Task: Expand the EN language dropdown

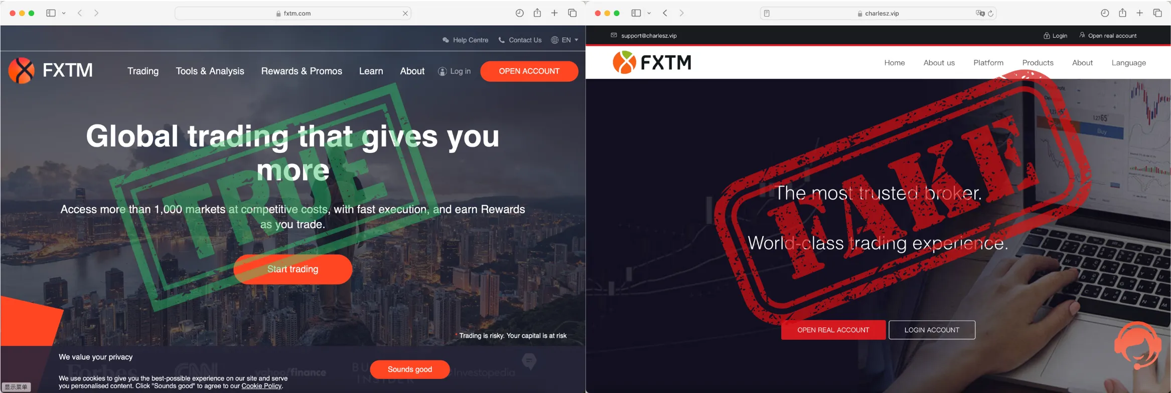Action: (565, 40)
